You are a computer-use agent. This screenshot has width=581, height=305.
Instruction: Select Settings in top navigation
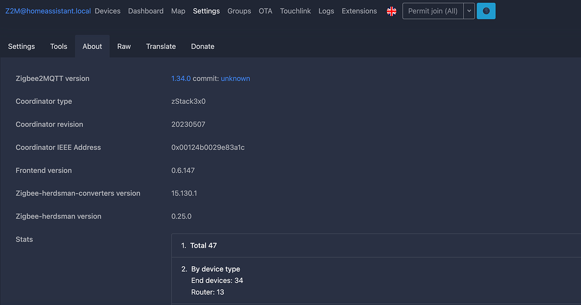tap(207, 11)
